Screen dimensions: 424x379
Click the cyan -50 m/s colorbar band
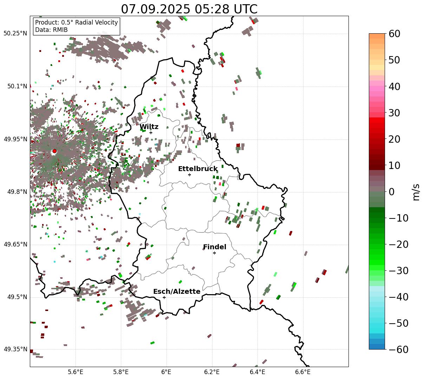coord(377,323)
